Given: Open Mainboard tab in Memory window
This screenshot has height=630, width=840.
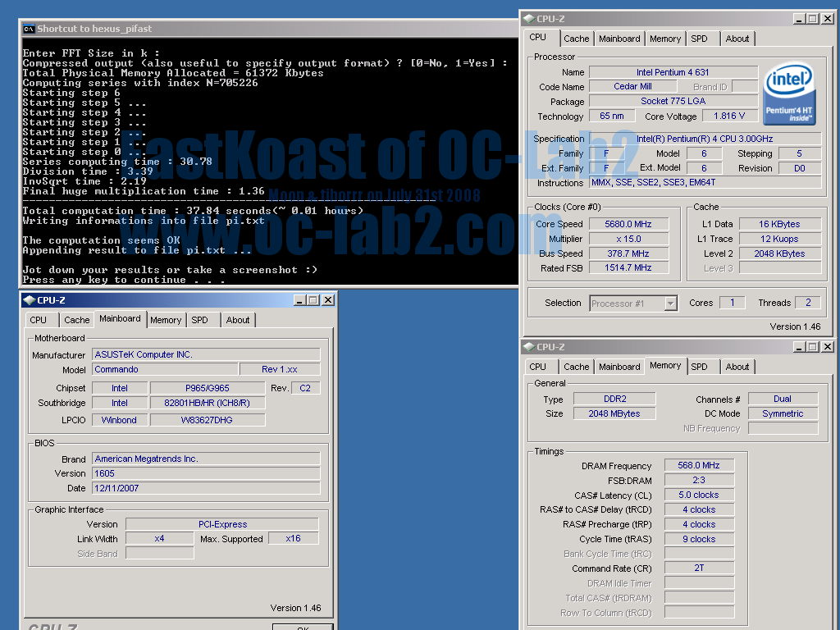Looking at the screenshot, I should point(619,367).
